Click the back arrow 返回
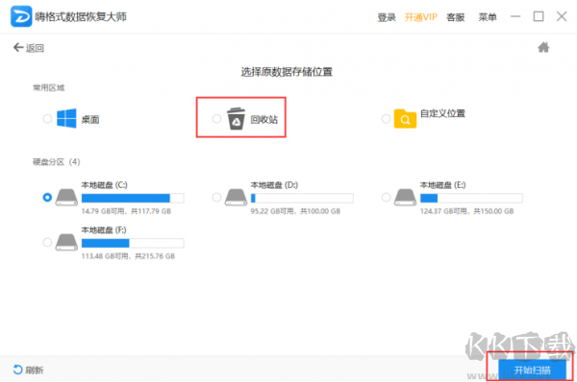This screenshot has width=577, height=382. coord(29,48)
